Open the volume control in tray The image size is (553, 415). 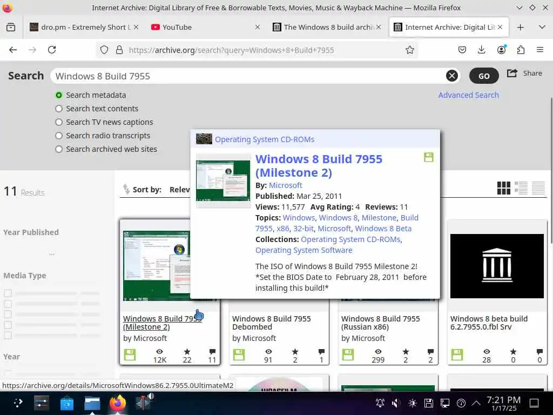(396, 403)
